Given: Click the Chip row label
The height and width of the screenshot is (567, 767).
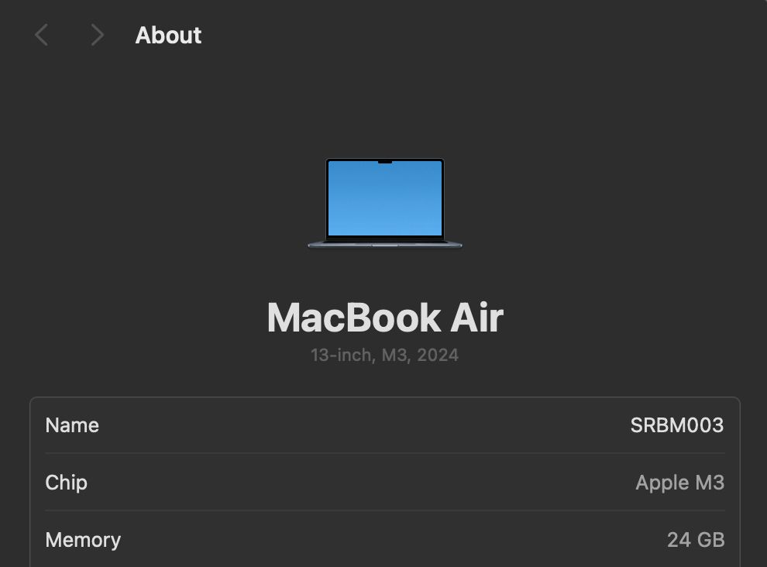Looking at the screenshot, I should pos(66,483).
